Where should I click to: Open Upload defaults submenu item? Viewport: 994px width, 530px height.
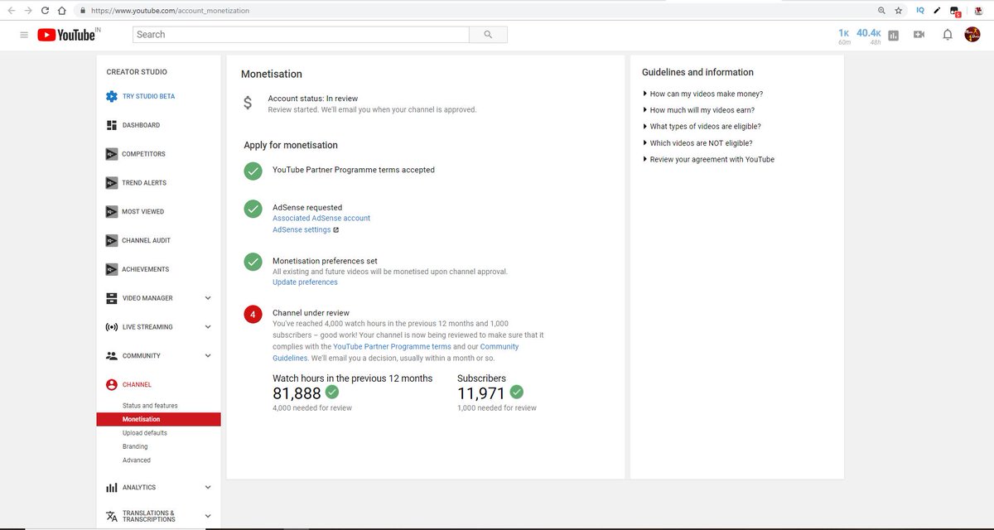(x=145, y=433)
